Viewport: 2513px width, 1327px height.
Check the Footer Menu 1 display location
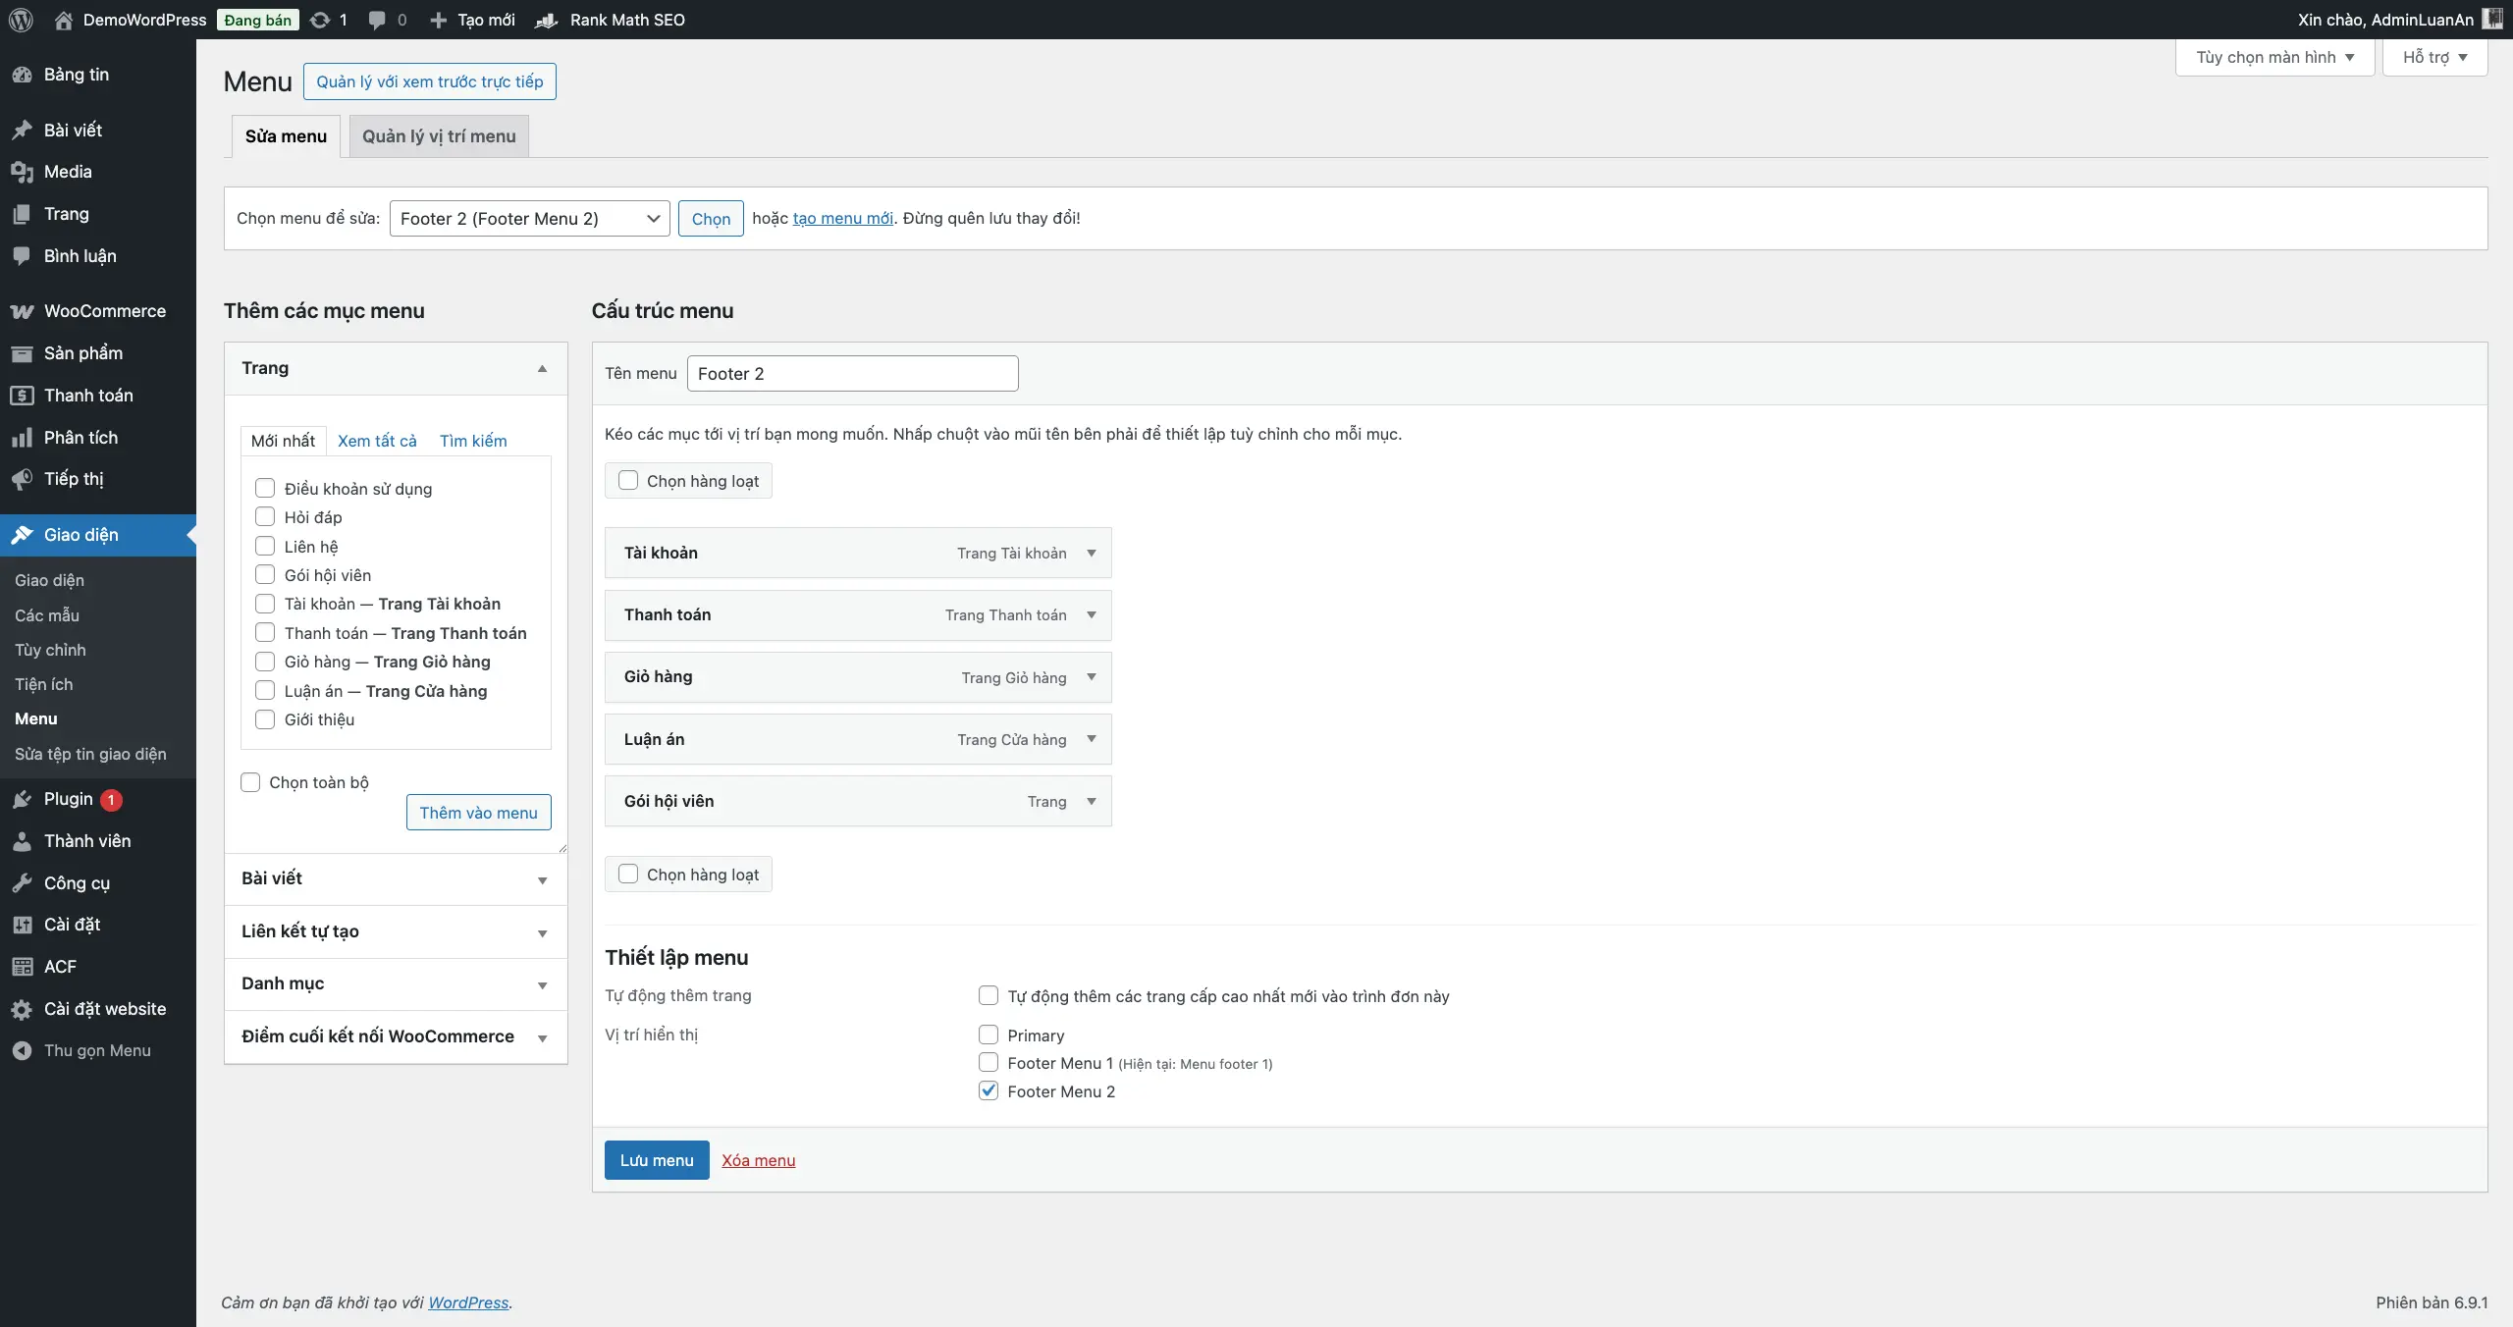[x=988, y=1063]
